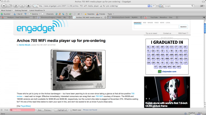Viewport: 206px width, 115px height.
Task: Select CA in the I Graduated In ad
Action: coord(167,47)
